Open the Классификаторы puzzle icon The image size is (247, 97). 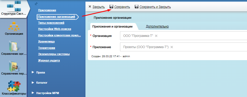coord(14,86)
